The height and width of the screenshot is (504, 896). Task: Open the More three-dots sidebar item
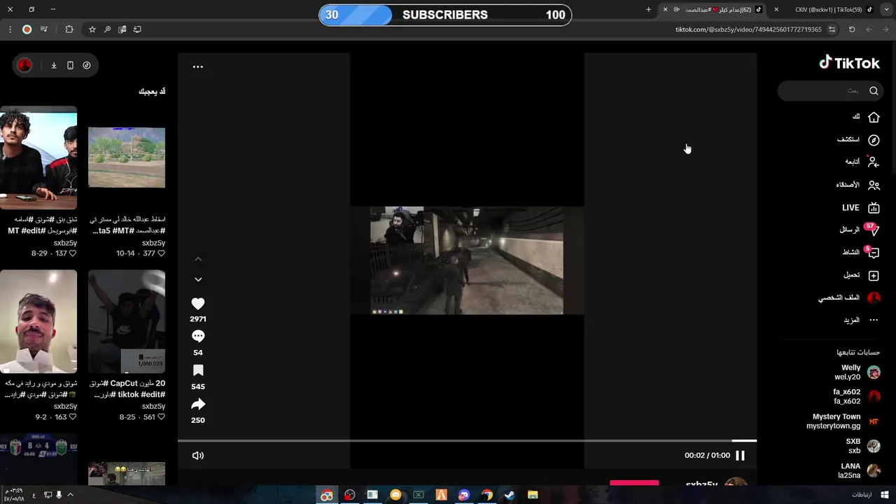874,320
